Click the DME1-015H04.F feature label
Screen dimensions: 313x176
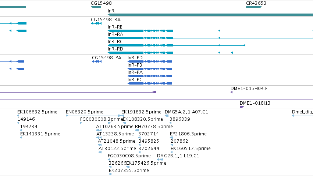coord(249,89)
